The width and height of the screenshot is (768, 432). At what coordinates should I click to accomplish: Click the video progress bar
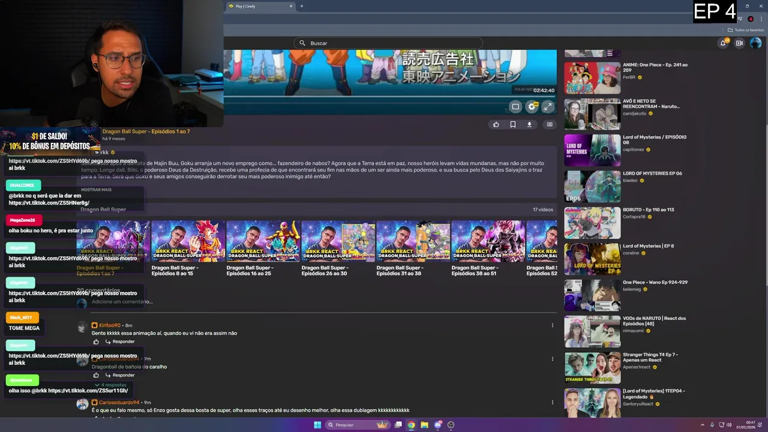(x=390, y=95)
